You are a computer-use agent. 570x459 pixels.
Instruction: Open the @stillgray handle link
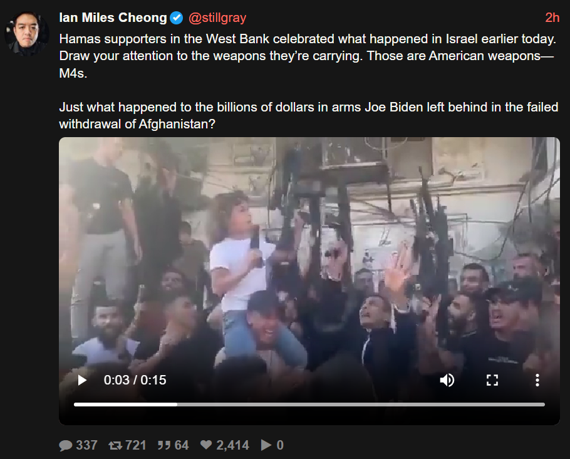pyautogui.click(x=217, y=18)
